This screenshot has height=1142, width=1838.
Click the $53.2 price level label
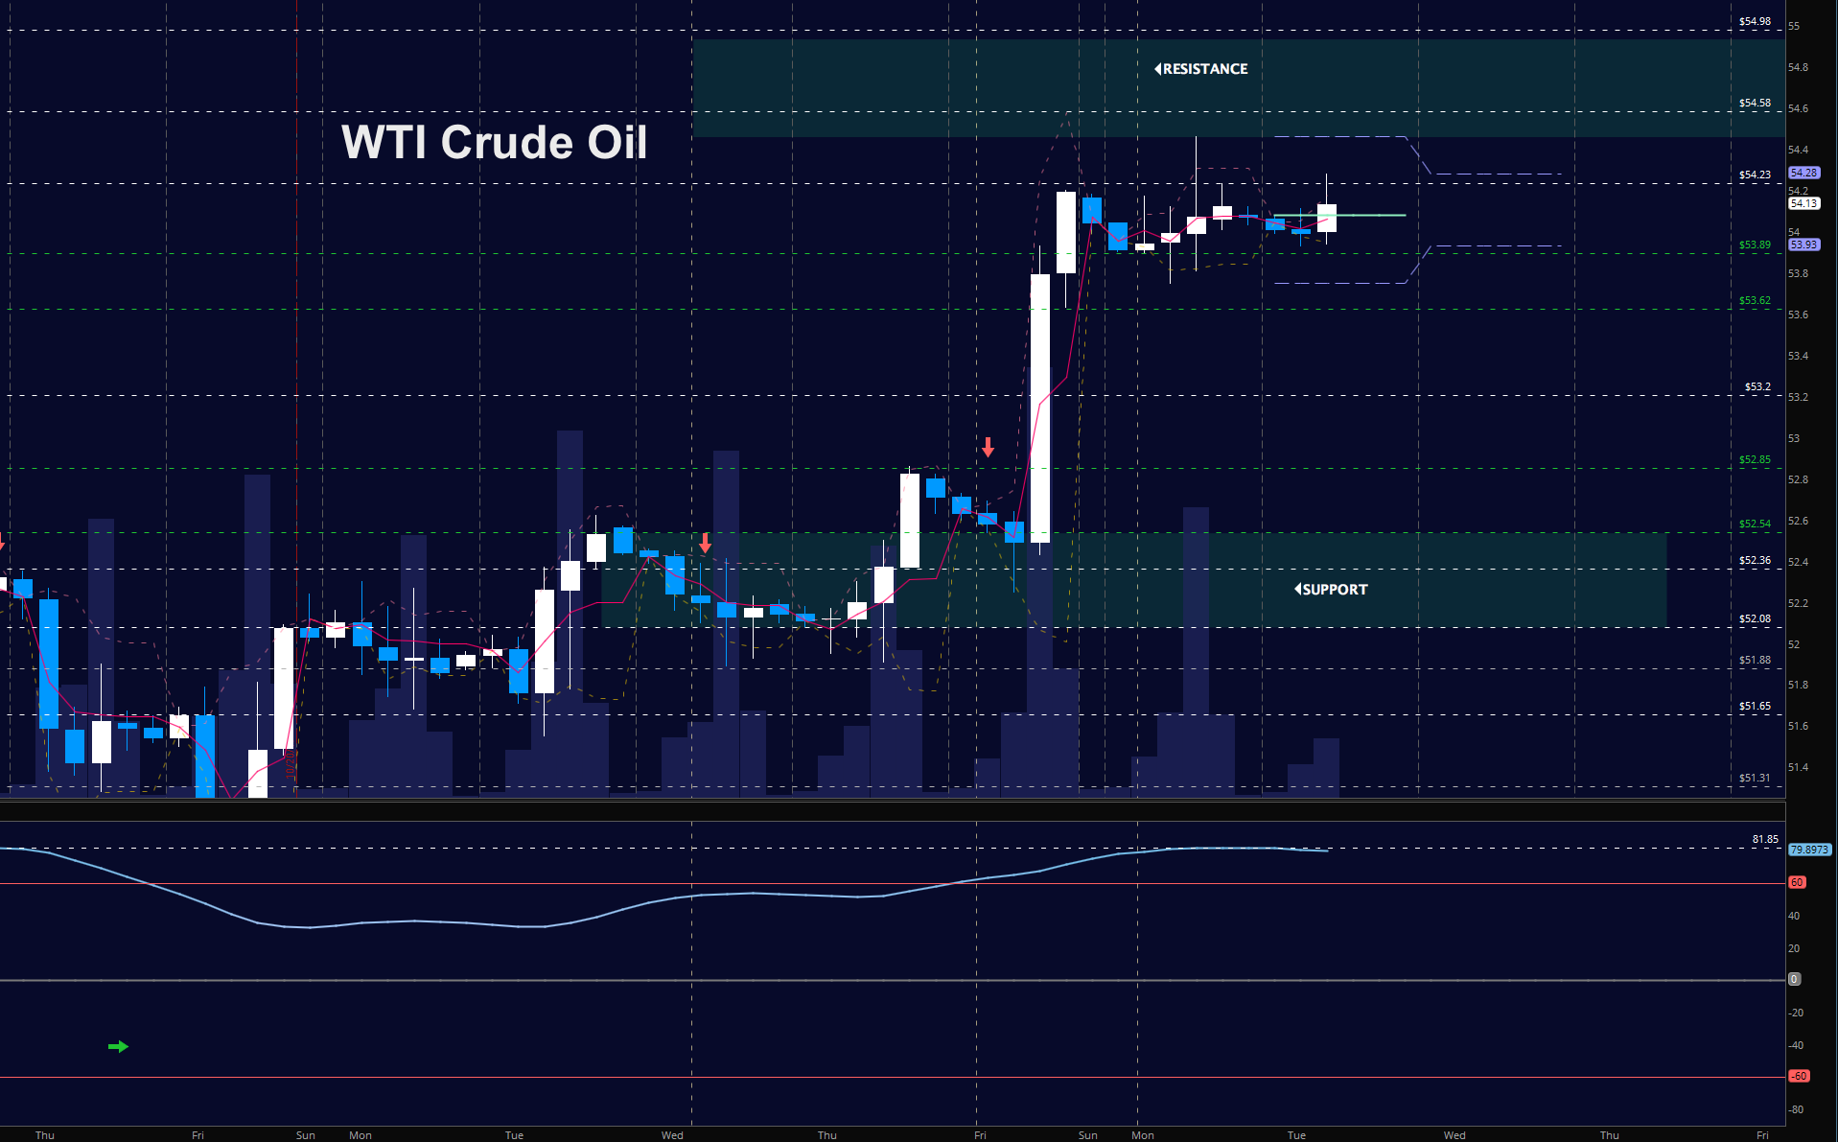pos(1757,386)
